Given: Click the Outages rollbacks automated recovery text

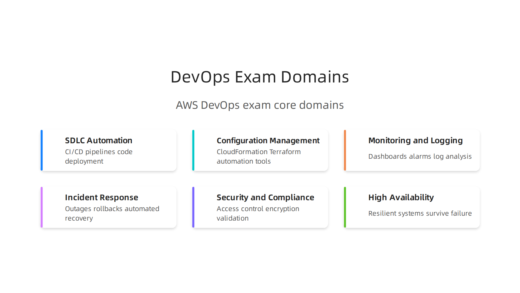Looking at the screenshot, I should click(112, 214).
